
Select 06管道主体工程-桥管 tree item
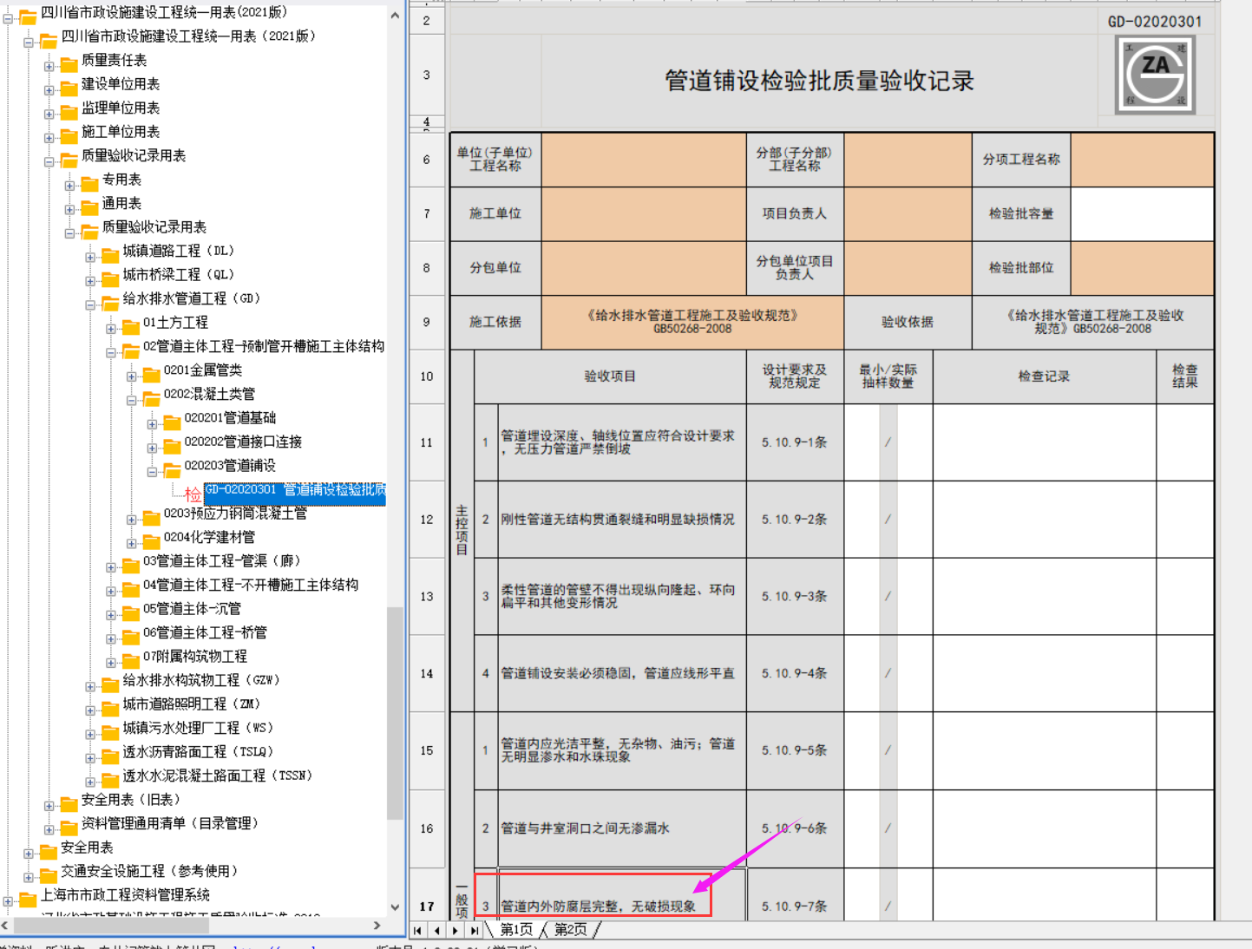[205, 632]
